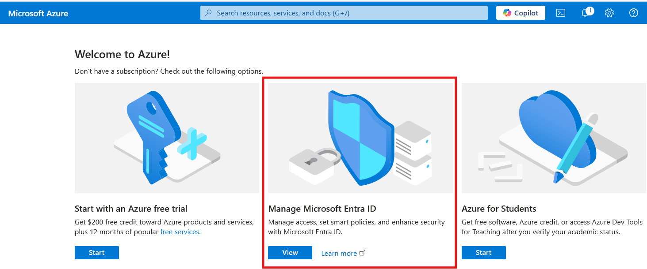The height and width of the screenshot is (269, 647).
Task: Click the Manage Microsoft Entra ID heading
Action: [322, 209]
